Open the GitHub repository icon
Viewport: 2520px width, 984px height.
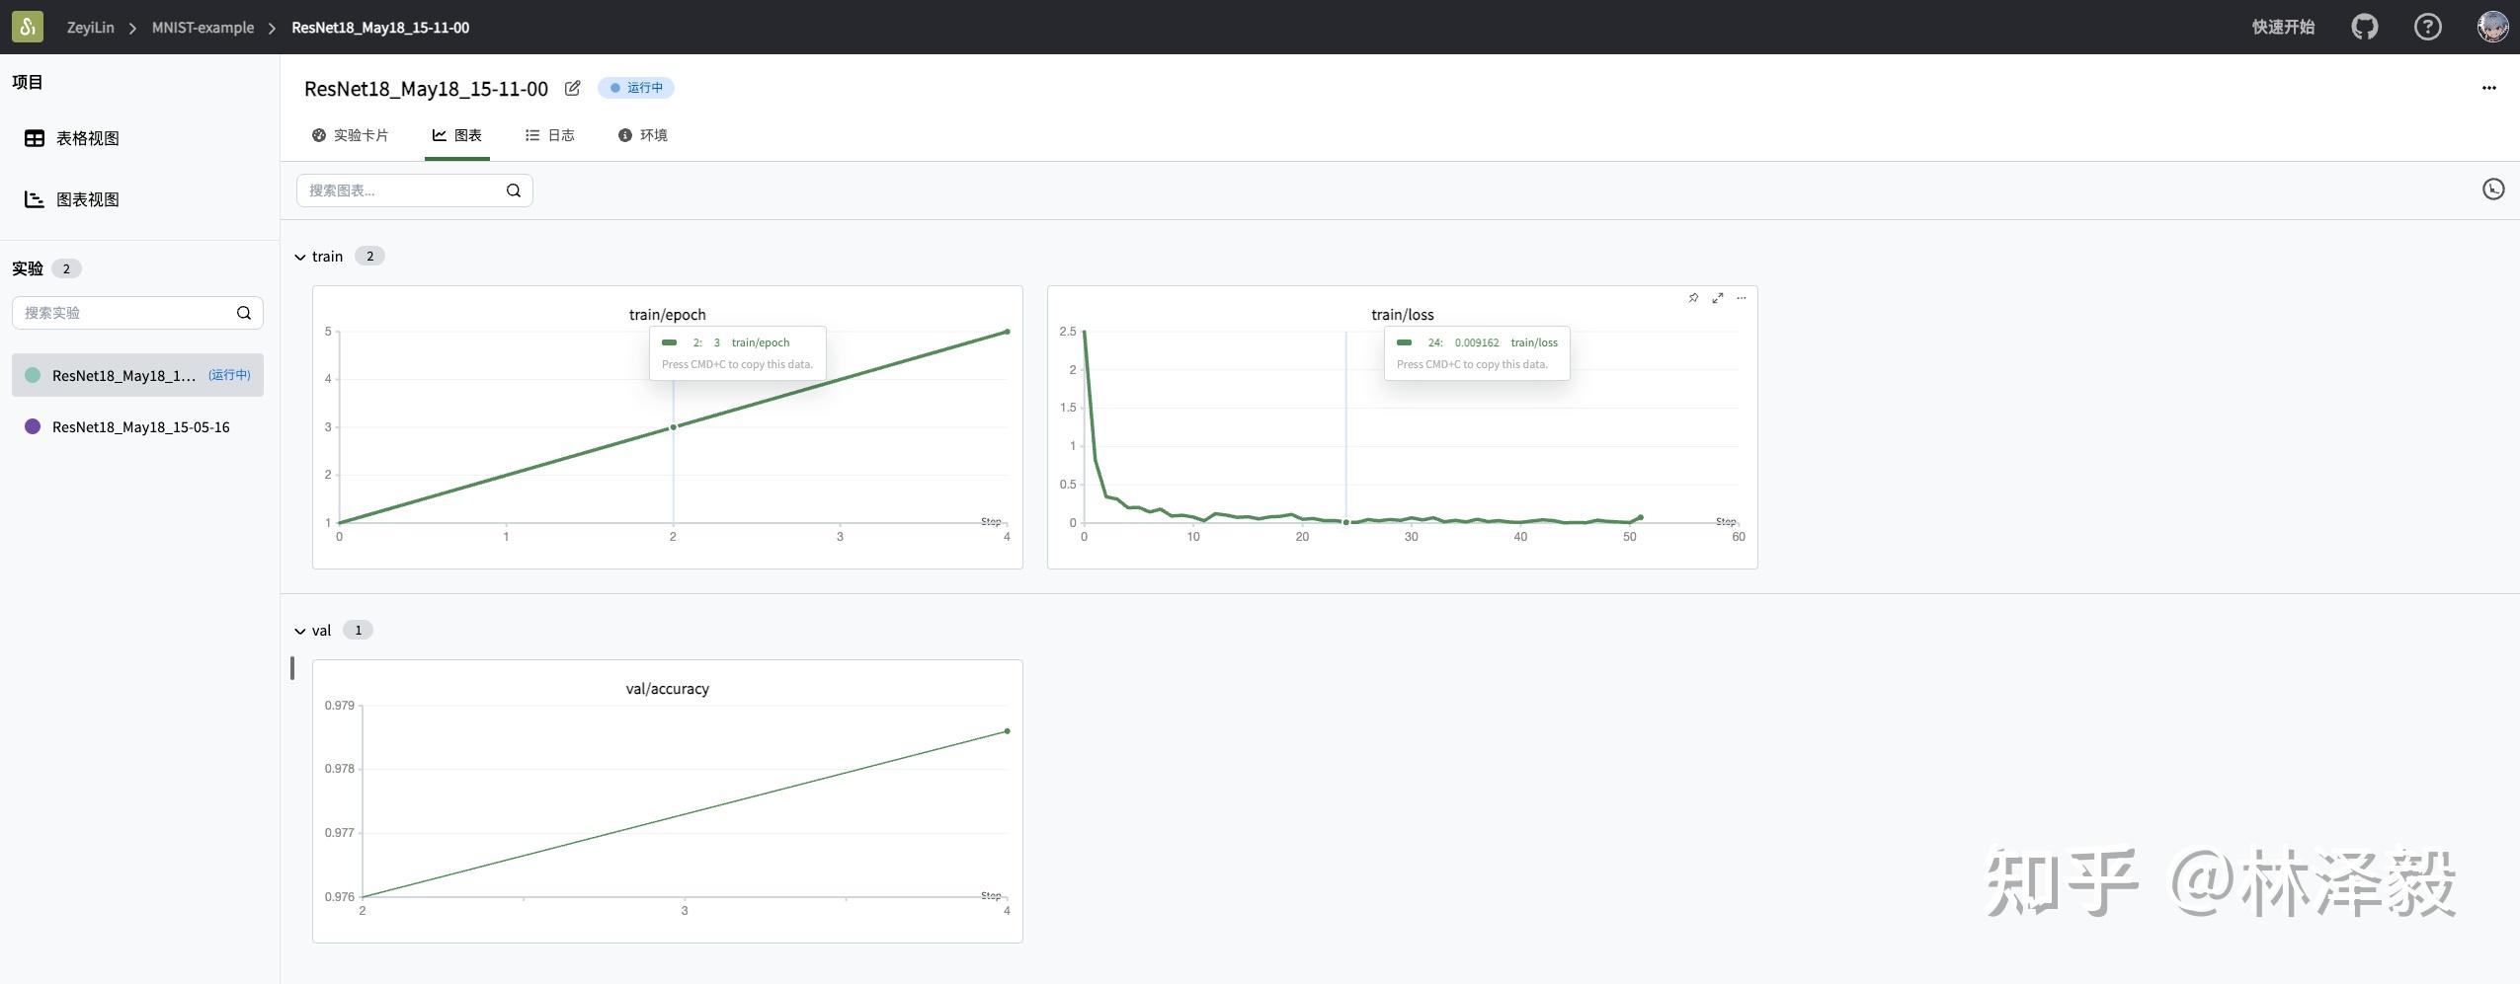[2364, 27]
